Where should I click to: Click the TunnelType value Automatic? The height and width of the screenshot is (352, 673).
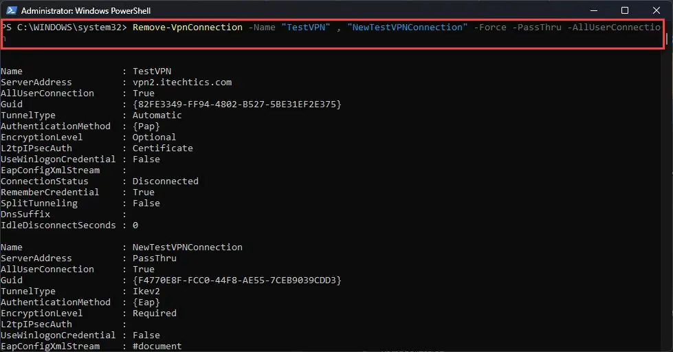(157, 115)
